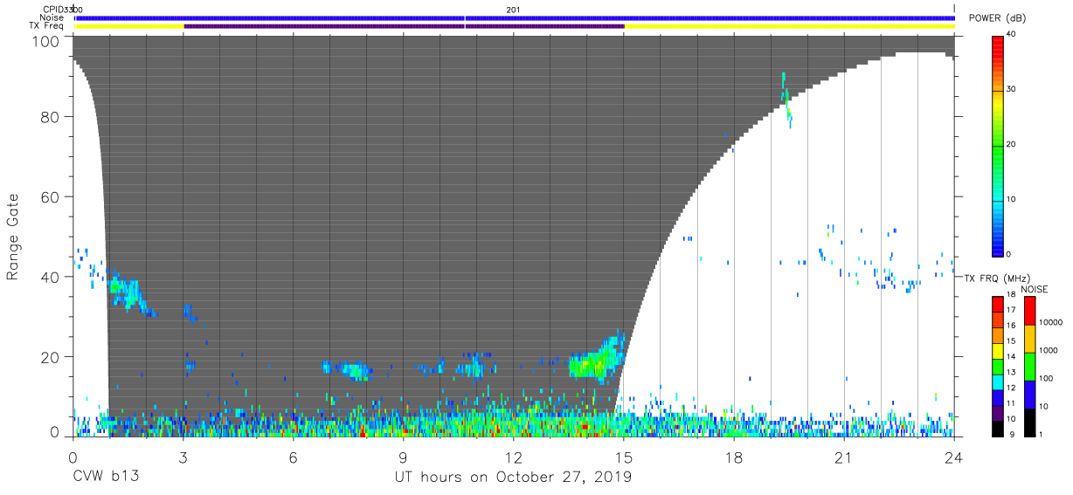Select the cyan 12-13 MHz frequency swatch
1073x495 pixels.
point(998,382)
